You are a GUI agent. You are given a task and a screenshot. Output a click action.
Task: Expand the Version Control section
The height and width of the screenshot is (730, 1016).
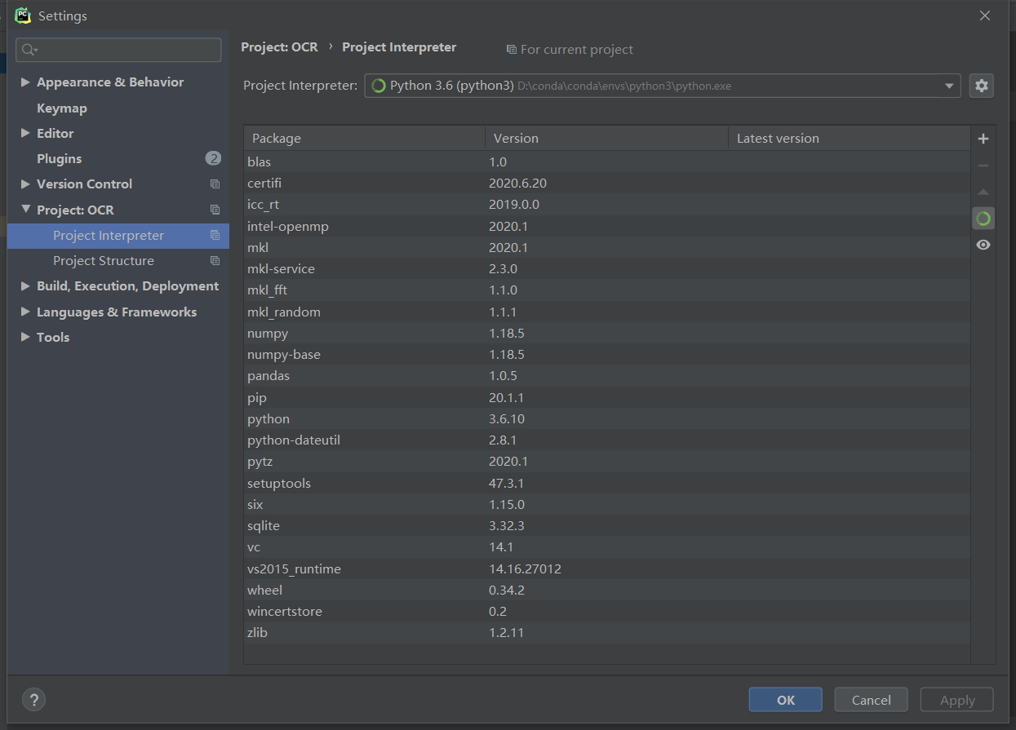tap(25, 184)
